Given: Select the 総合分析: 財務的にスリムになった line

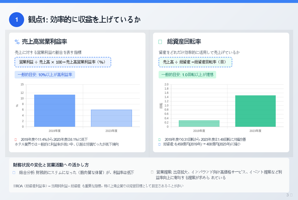Looking at the screenshot, I should [x=77, y=173].
